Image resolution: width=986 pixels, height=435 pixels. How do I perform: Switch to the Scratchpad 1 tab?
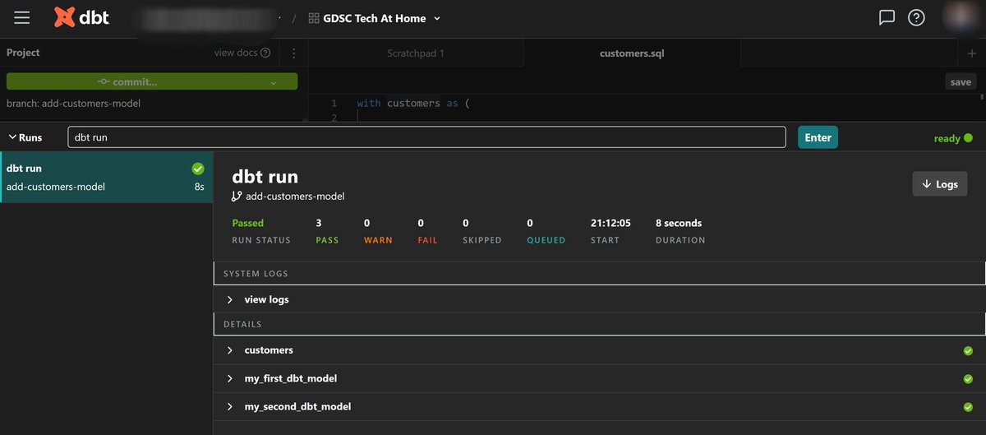point(416,53)
